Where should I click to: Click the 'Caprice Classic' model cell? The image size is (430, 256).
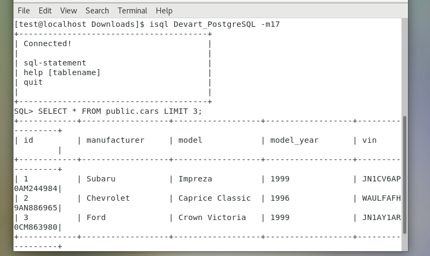click(214, 198)
